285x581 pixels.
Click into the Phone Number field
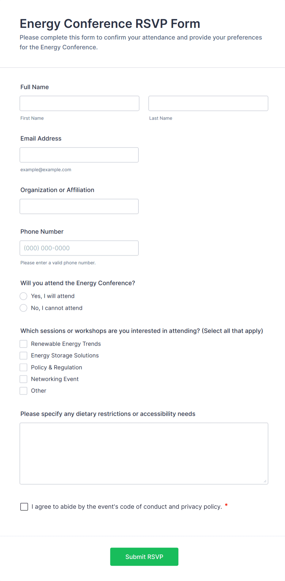coord(79,248)
